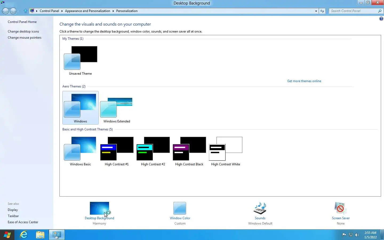Expand the chevron after Control Panel breadcrumb
This screenshot has height=240, width=384.
pyautogui.click(x=62, y=11)
